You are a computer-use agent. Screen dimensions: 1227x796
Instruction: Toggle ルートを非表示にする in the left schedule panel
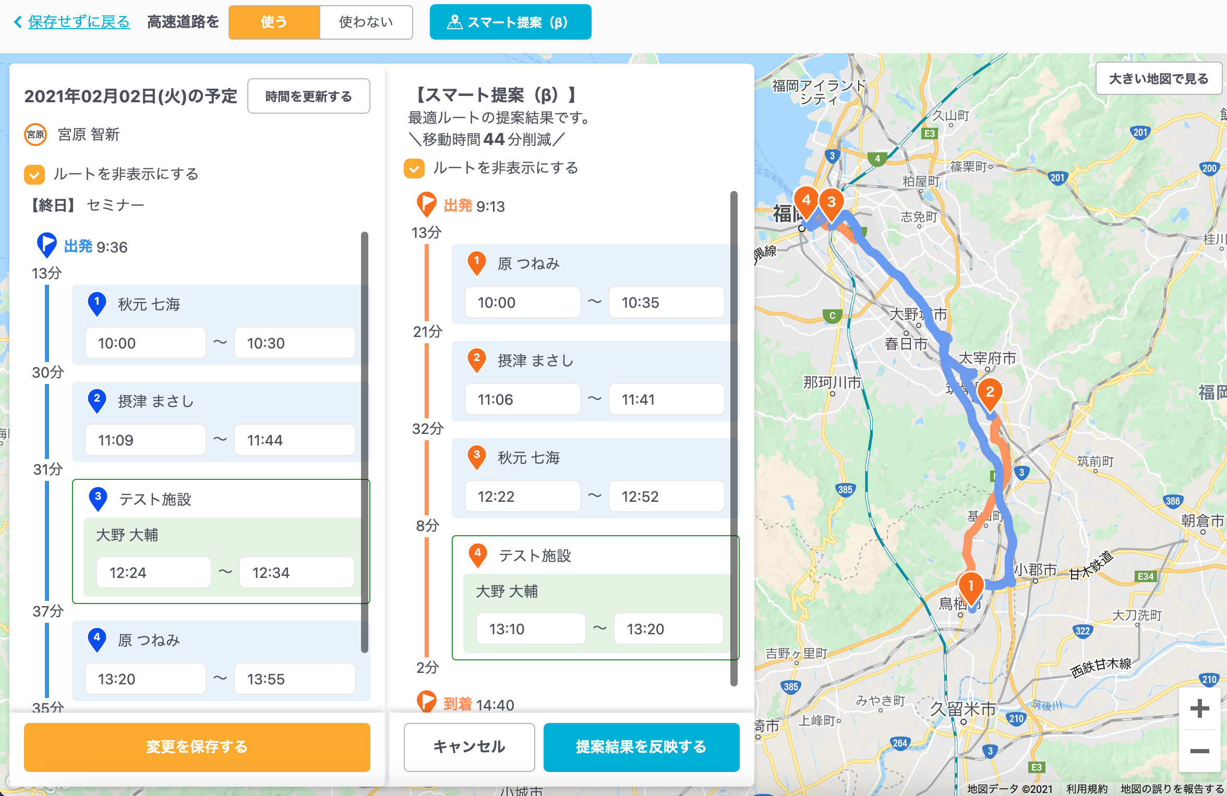(x=34, y=174)
